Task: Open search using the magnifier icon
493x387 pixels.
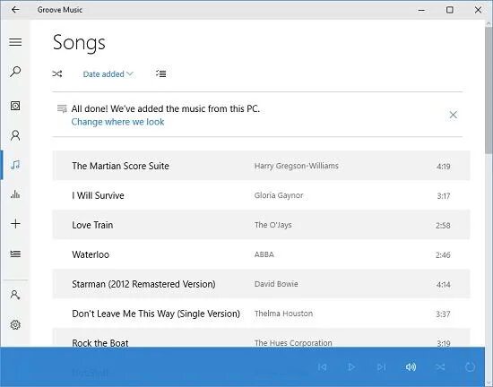Action: [15, 72]
